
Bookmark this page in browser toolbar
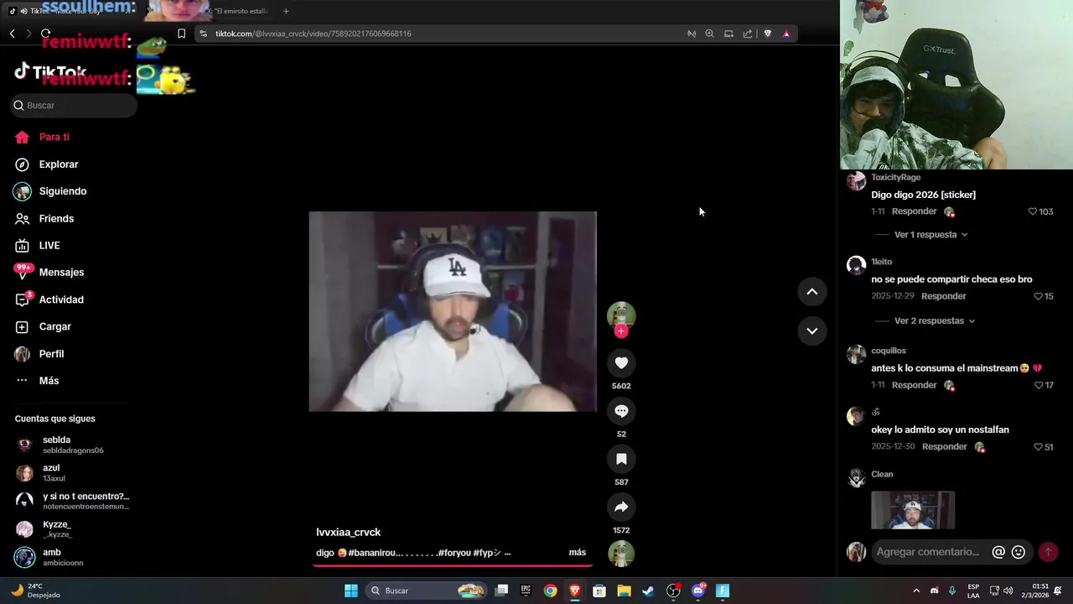pyautogui.click(x=181, y=34)
